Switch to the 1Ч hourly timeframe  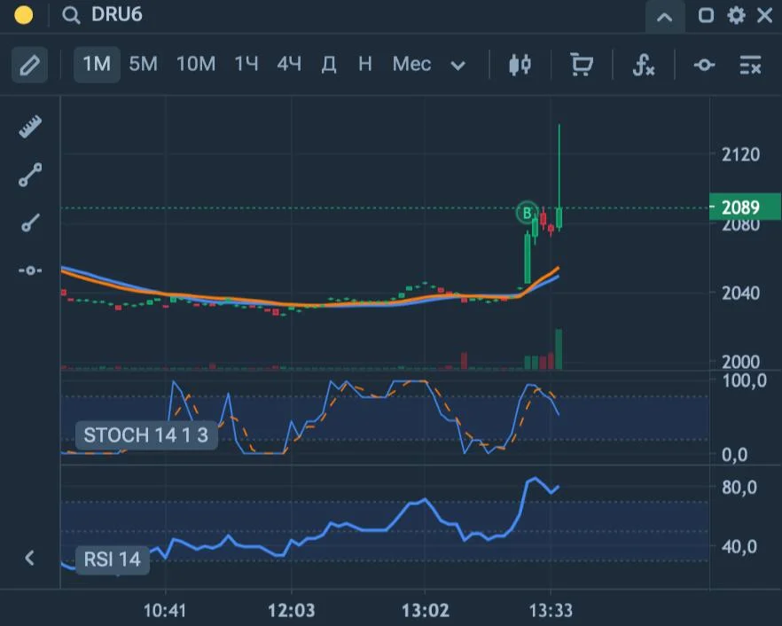(246, 65)
